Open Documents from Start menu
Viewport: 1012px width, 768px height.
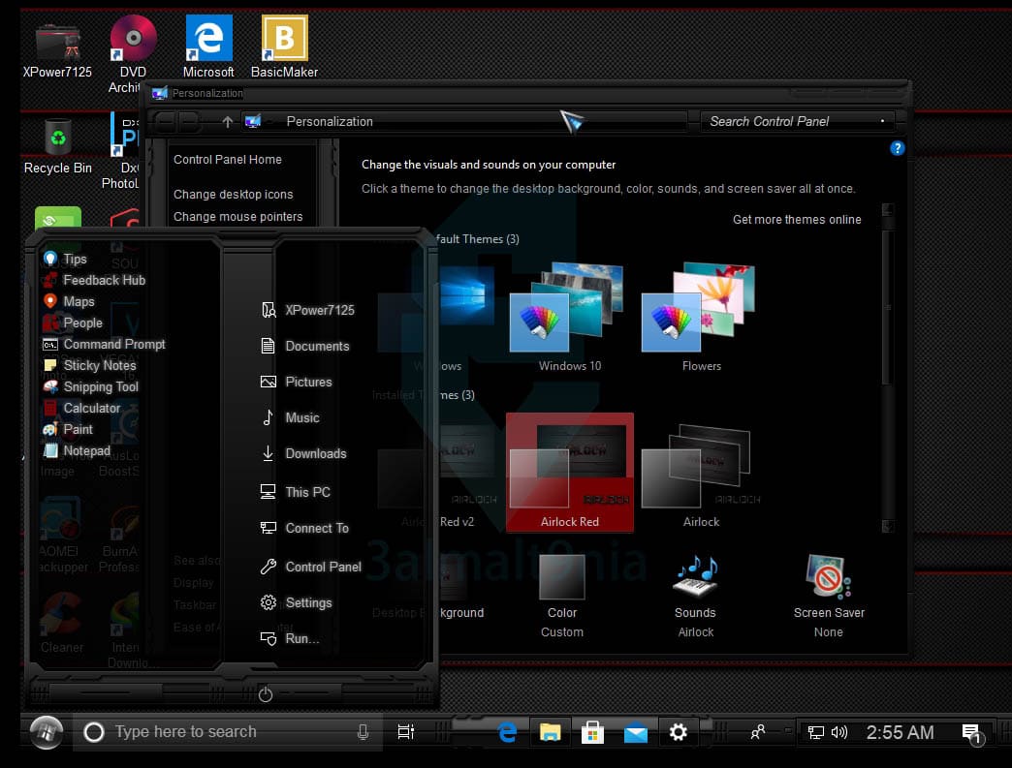[x=305, y=346]
